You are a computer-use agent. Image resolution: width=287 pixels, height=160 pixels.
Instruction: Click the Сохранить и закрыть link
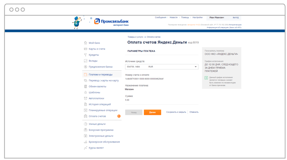click(176, 112)
